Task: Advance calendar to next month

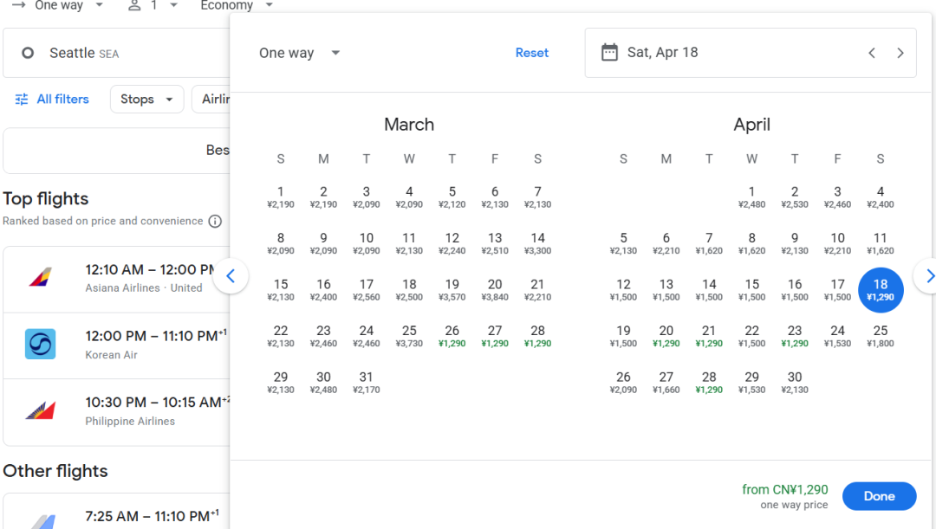Action: [927, 276]
